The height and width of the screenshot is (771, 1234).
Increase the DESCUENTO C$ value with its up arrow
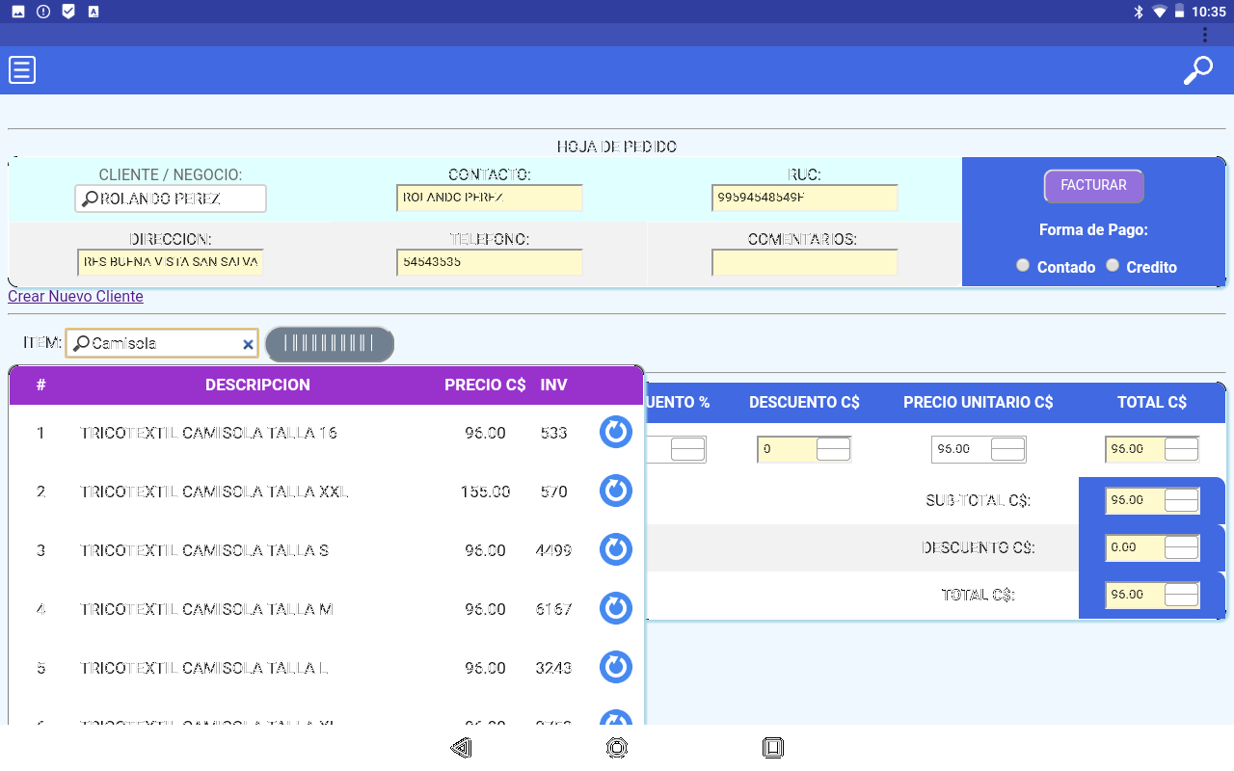(835, 443)
